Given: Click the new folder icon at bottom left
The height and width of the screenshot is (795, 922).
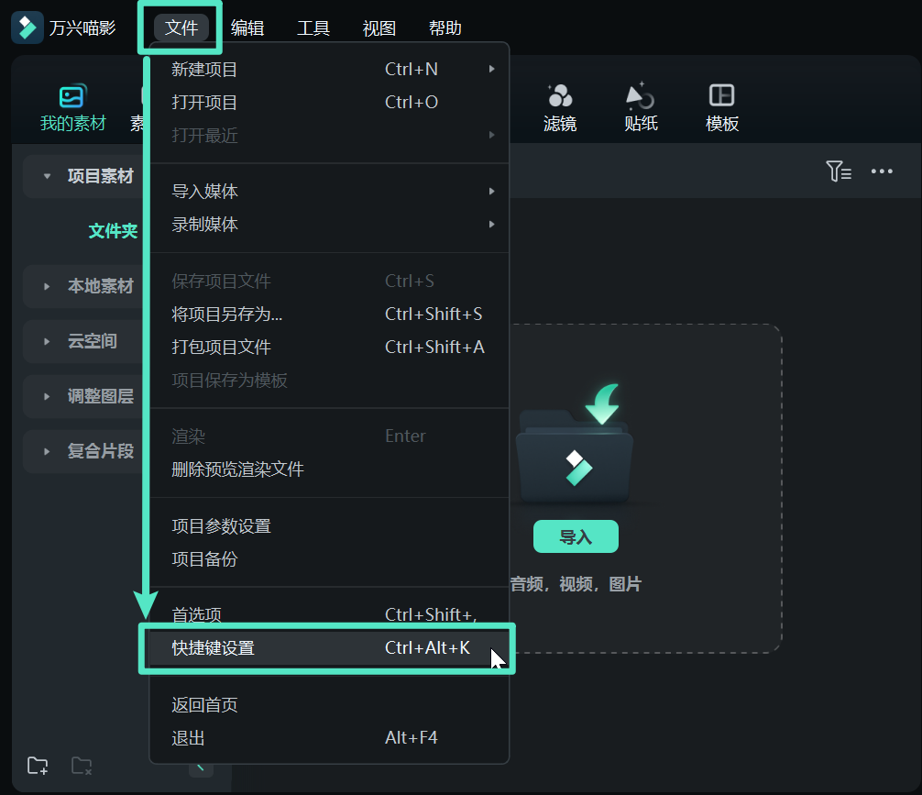Looking at the screenshot, I should point(37,766).
